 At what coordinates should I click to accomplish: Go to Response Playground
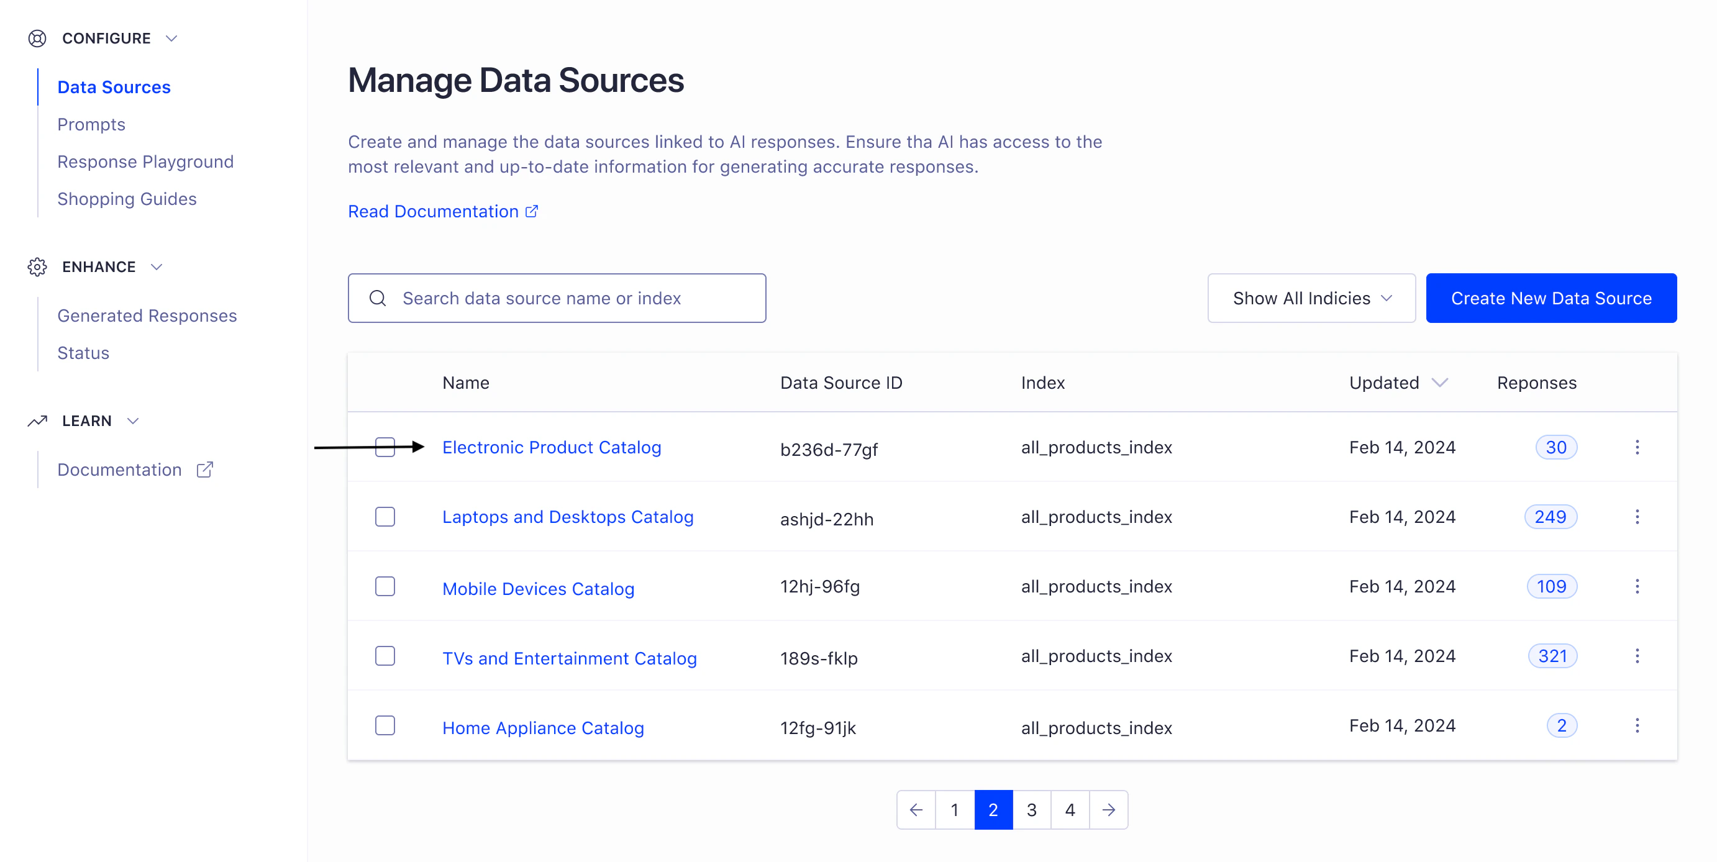145,162
